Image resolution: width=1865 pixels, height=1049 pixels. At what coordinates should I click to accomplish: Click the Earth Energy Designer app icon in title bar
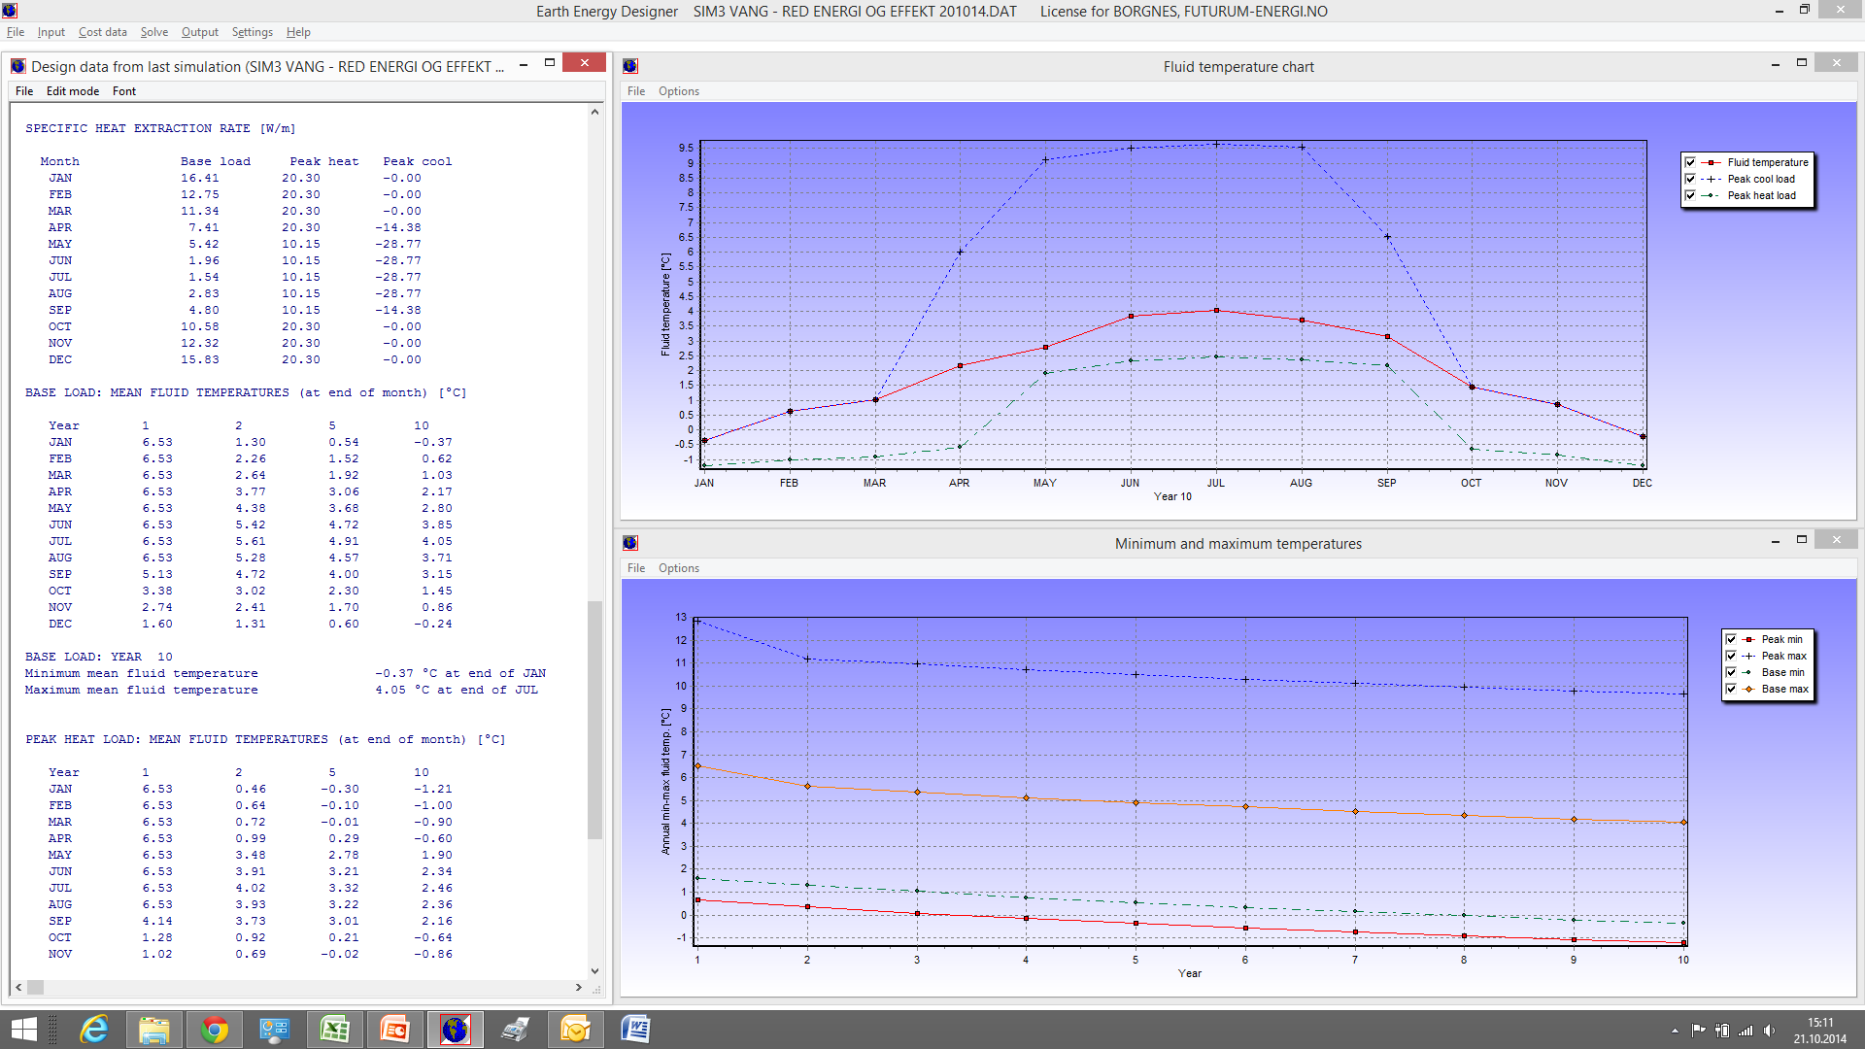tap(10, 11)
